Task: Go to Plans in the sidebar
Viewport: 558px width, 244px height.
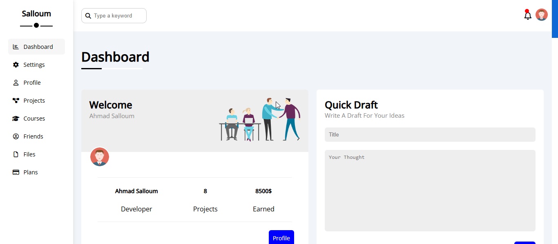Action: 36,172
